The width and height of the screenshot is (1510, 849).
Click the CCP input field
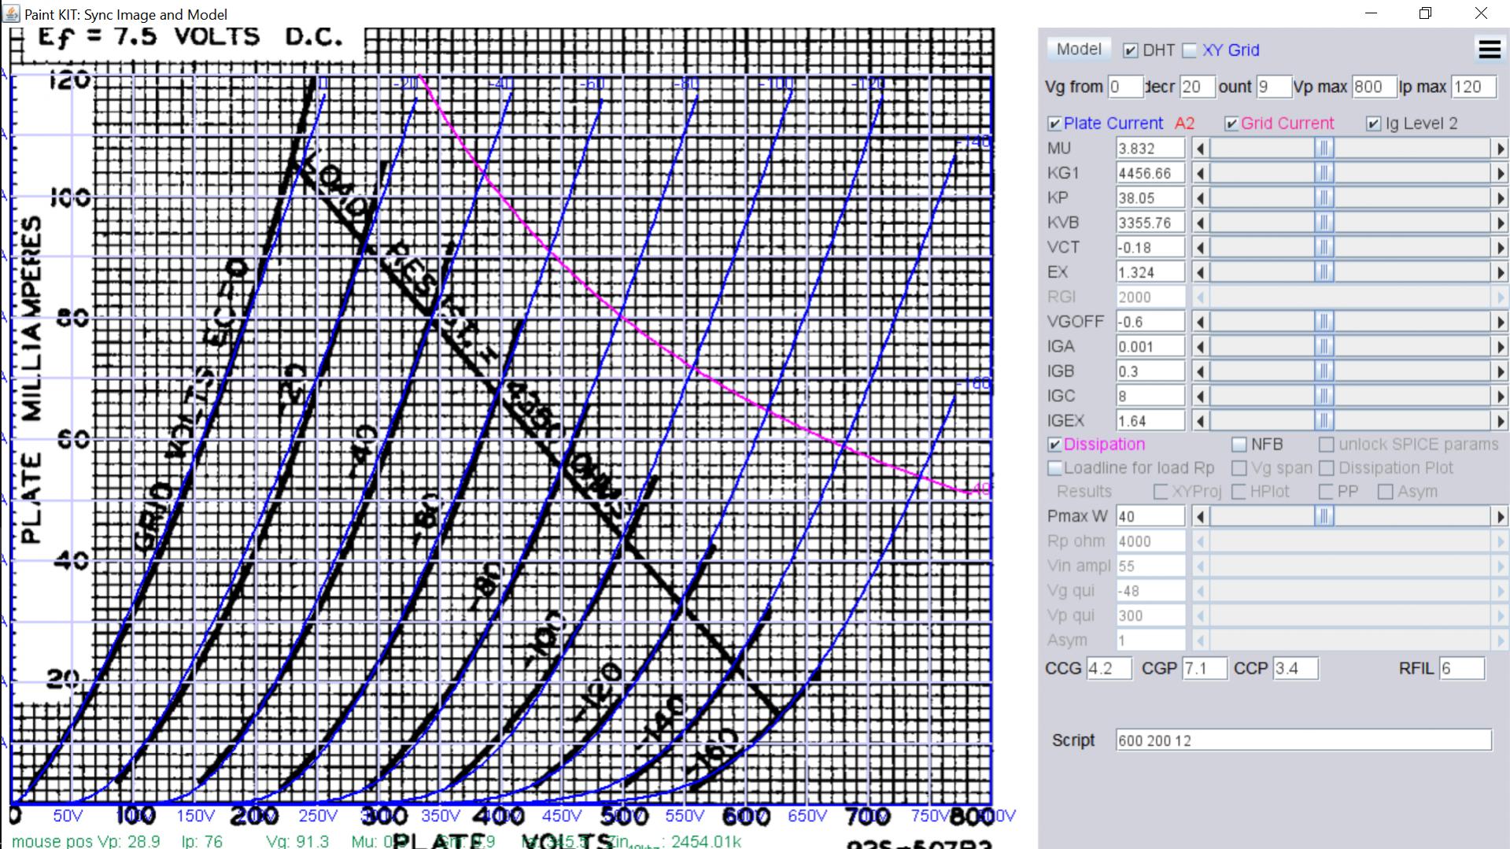pos(1296,669)
